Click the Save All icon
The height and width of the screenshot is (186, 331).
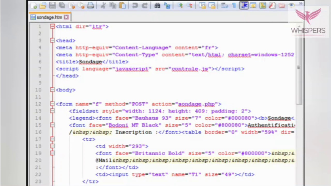62,5
